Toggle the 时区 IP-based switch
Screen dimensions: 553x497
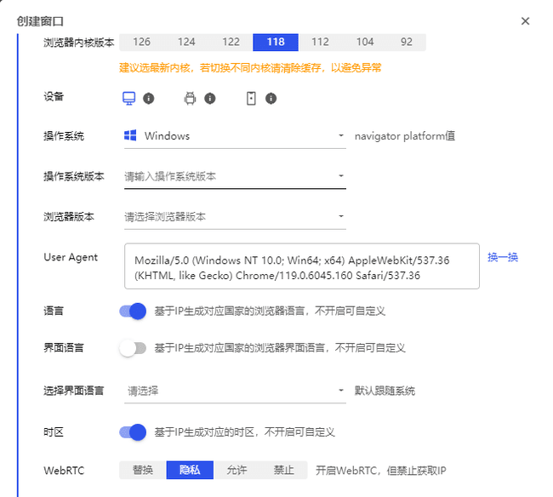[133, 432]
